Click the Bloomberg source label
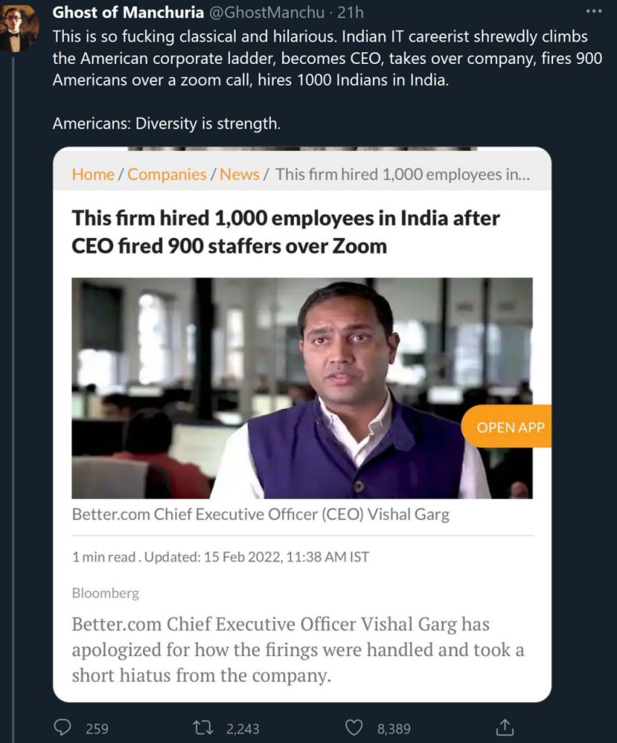Viewport: 617px width, 743px height. point(105,593)
